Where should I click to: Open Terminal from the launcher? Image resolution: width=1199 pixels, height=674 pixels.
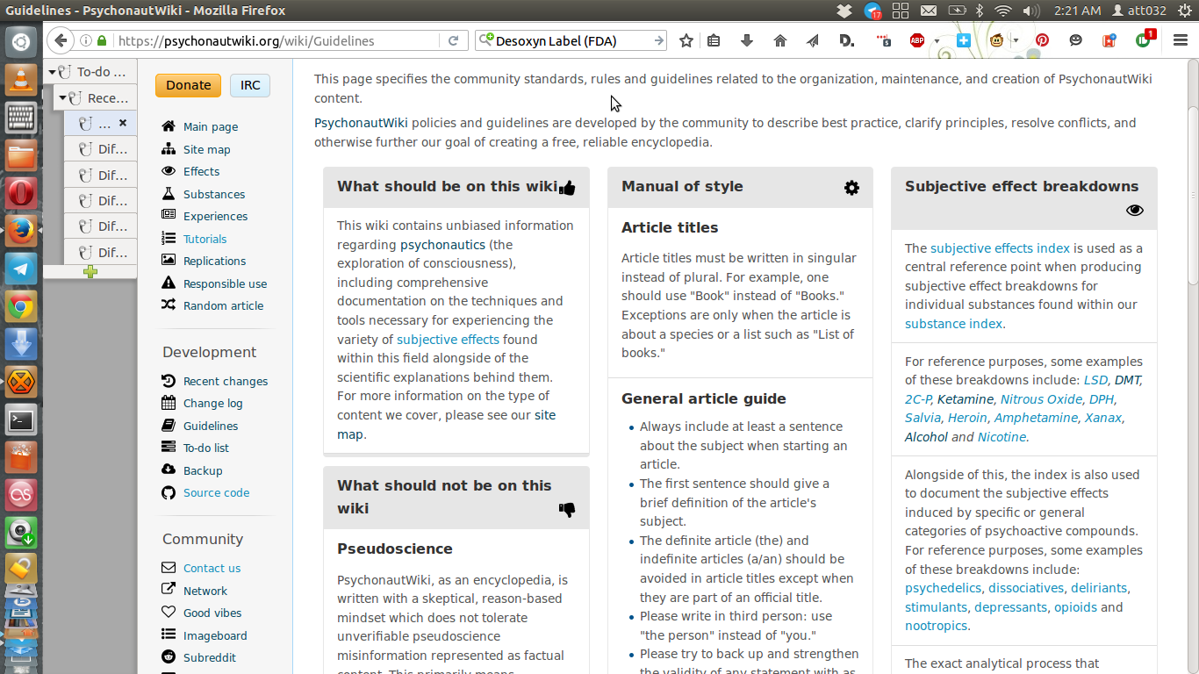21,420
